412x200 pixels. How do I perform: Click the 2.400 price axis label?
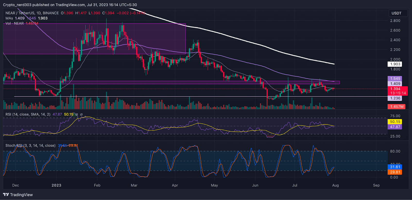pyautogui.click(x=395, y=40)
